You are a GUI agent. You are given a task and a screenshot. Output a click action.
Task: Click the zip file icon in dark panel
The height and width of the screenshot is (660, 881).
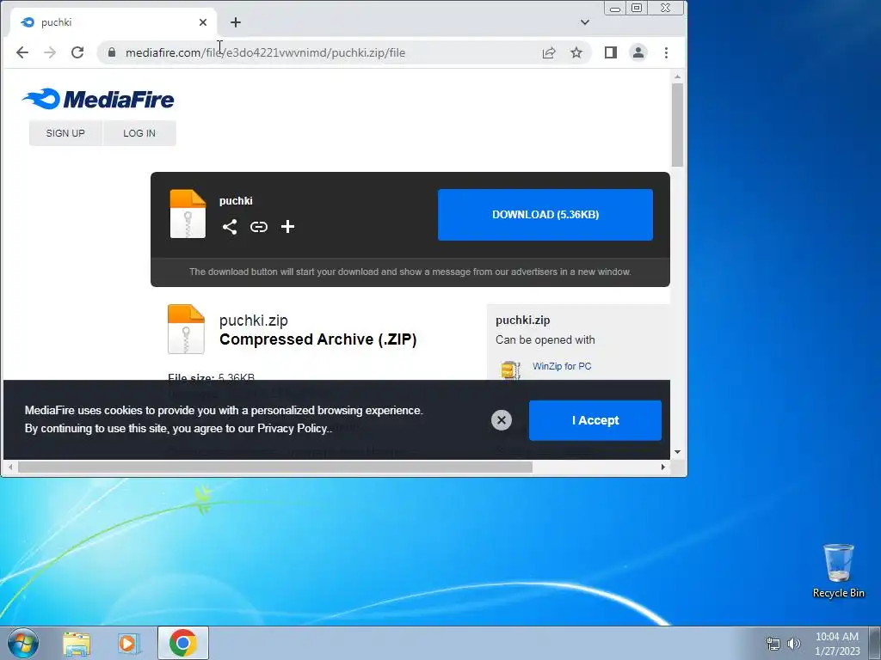tap(188, 214)
